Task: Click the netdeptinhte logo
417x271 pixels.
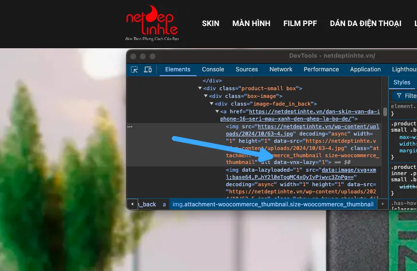Action: (x=152, y=23)
